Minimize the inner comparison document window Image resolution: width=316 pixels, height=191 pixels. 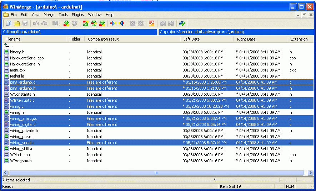[x=298, y=15]
